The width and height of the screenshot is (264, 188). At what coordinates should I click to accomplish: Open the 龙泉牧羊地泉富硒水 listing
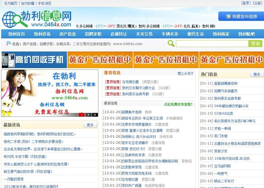(x=136, y=124)
